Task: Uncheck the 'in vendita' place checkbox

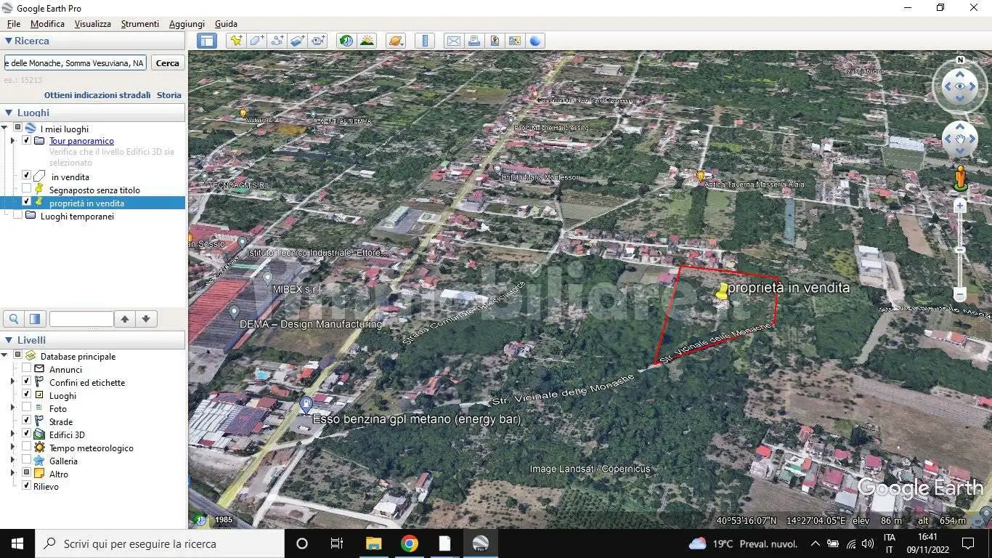Action: [27, 175]
